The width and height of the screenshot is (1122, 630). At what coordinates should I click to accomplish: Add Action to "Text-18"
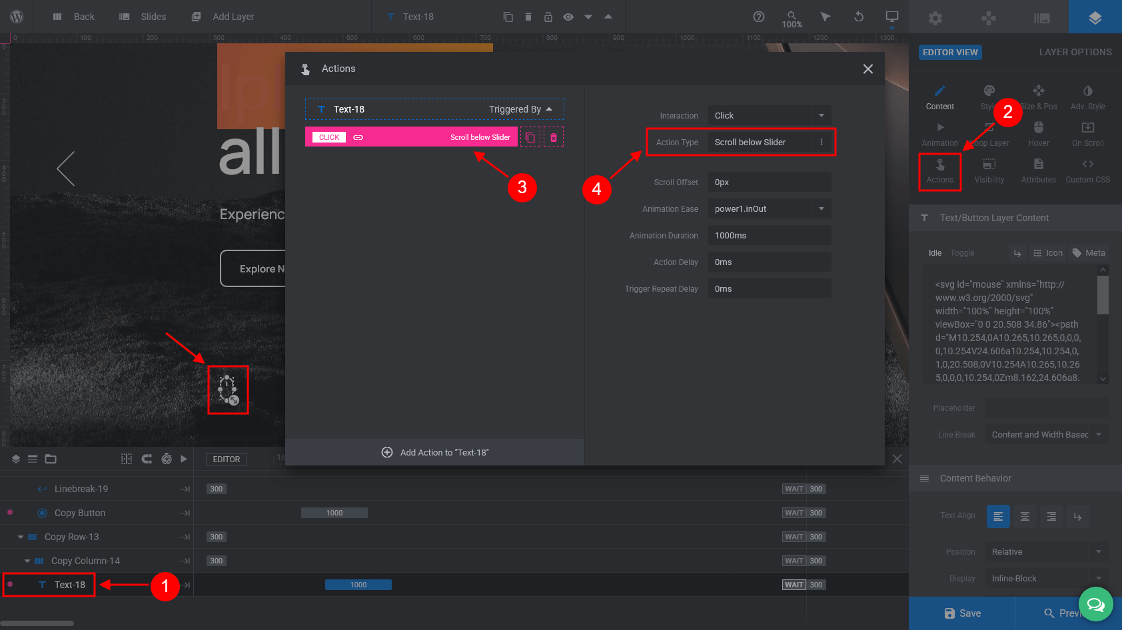[x=434, y=452]
